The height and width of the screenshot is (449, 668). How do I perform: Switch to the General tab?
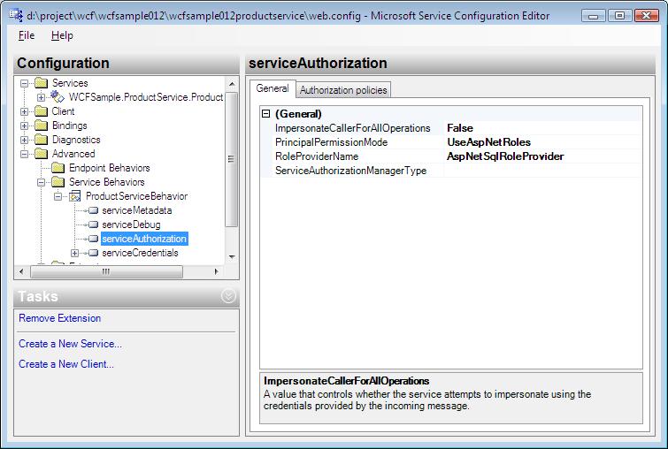coord(273,88)
